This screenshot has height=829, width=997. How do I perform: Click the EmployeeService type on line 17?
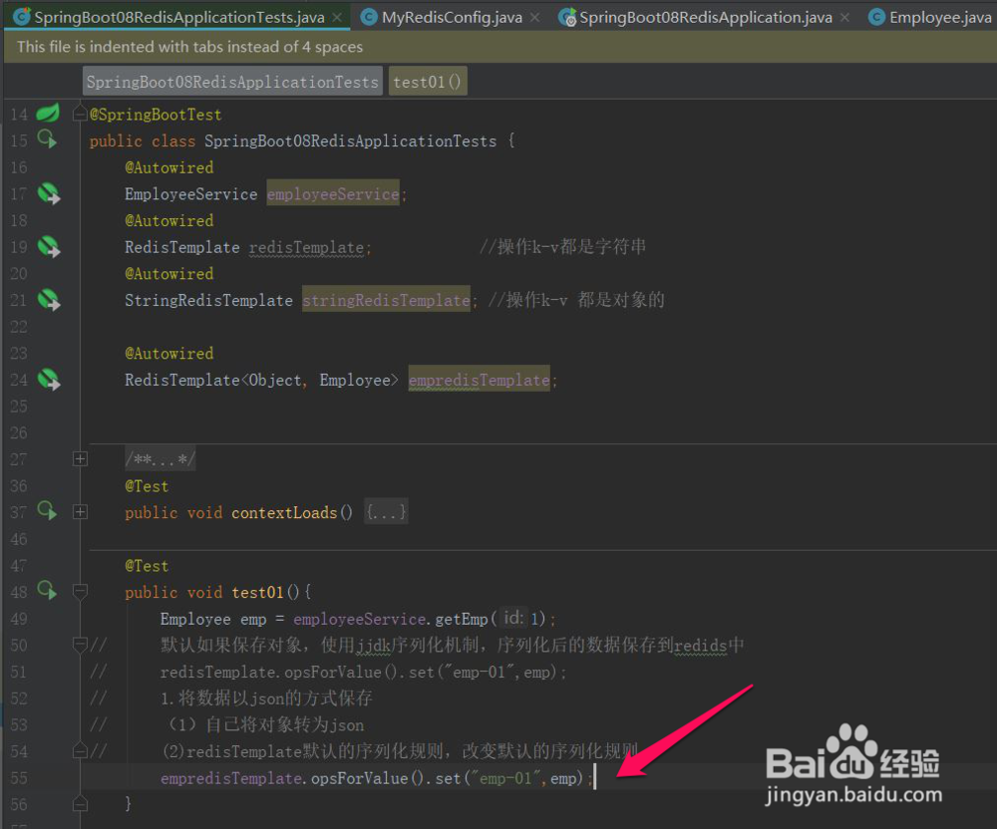click(x=190, y=193)
